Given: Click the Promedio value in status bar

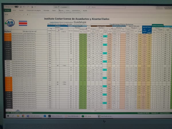Looking at the screenshot, I should tap(143, 113).
